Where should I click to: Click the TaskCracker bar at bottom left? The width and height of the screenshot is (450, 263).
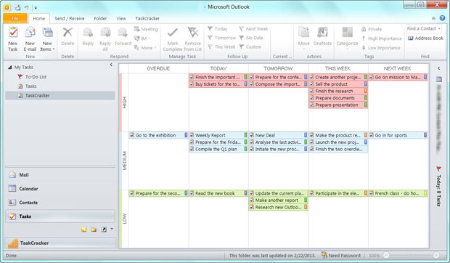click(60, 243)
